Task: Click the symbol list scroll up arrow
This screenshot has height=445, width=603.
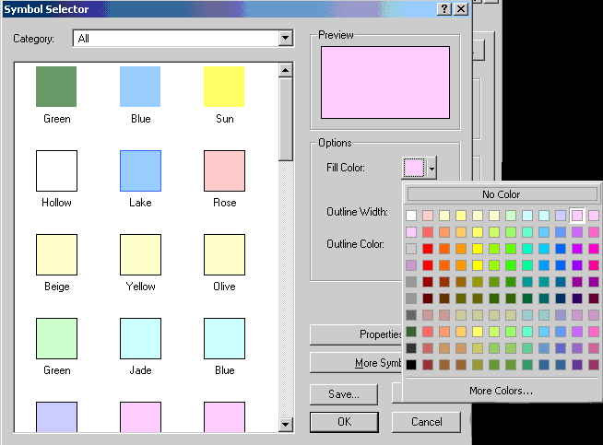Action: point(285,70)
